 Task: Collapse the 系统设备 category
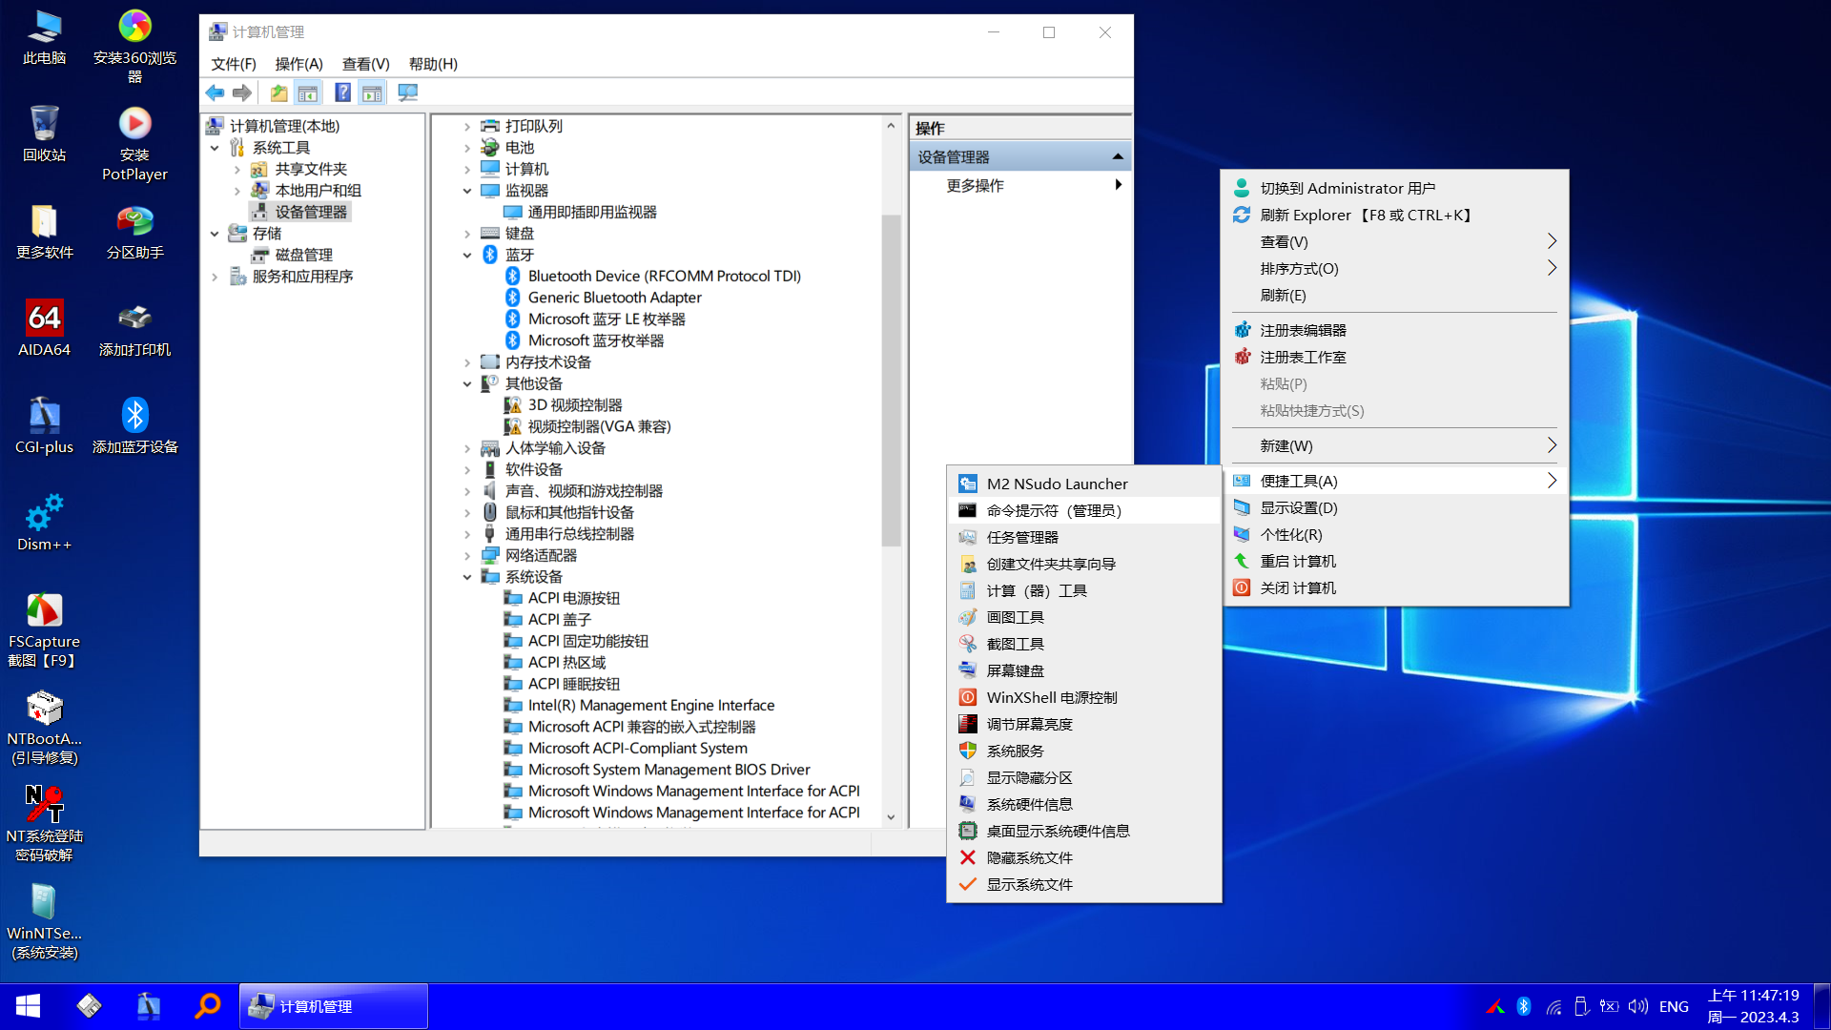467,577
